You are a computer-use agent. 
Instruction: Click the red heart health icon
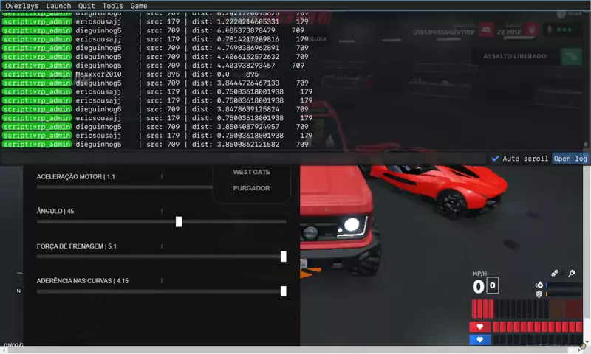479,327
